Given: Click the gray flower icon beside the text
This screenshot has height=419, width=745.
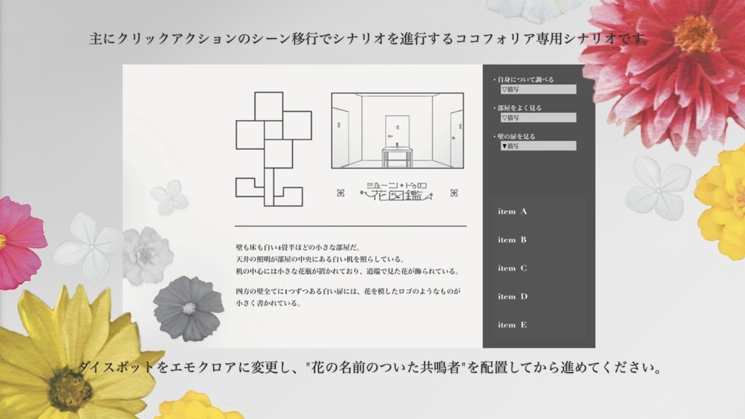Looking at the screenshot, I should click(x=188, y=309).
